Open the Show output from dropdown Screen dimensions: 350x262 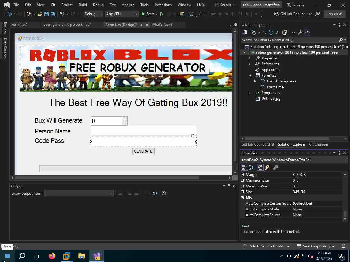coord(79,193)
